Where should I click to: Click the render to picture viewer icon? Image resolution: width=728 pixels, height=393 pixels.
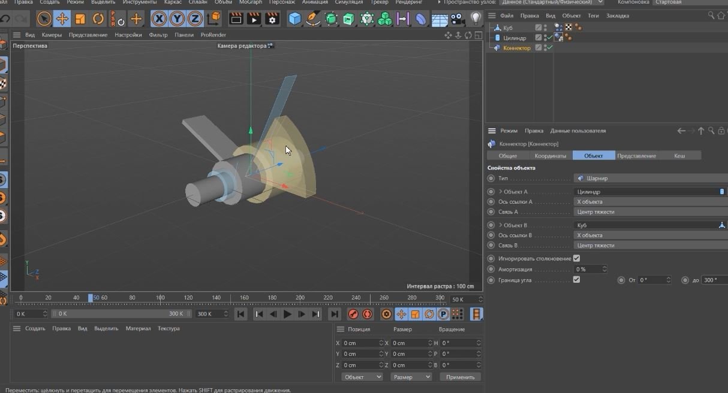click(254, 19)
